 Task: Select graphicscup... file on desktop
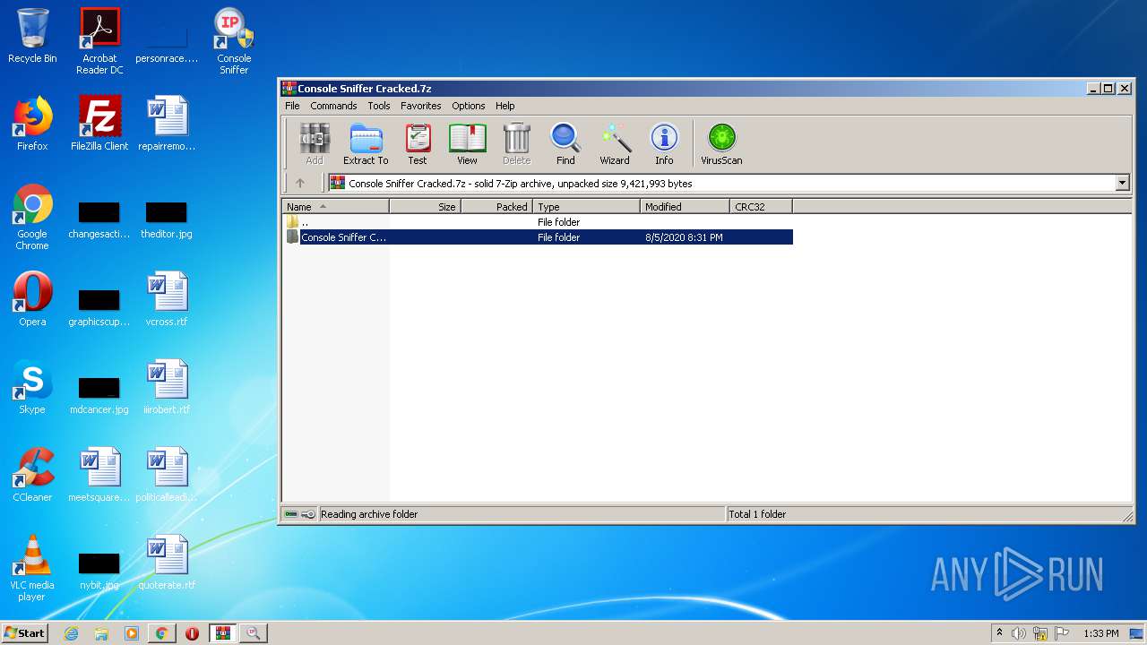(99, 308)
